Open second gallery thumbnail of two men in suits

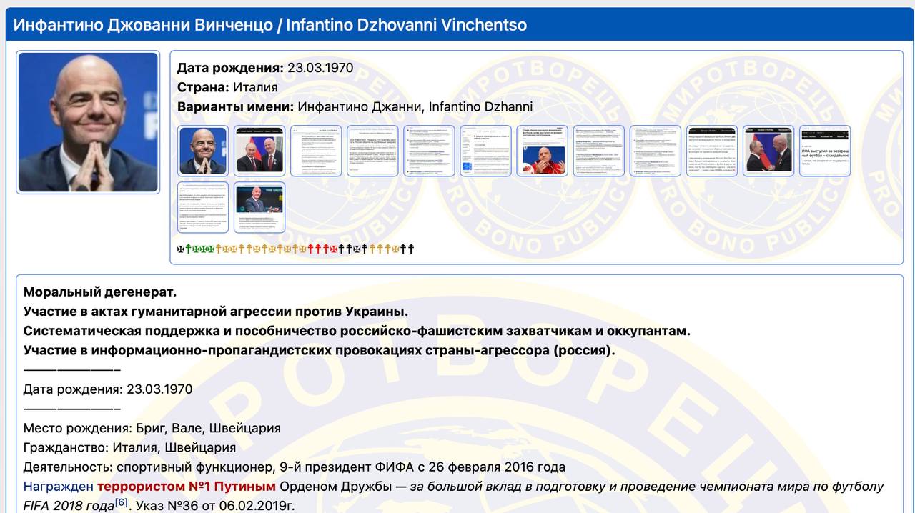pyautogui.click(x=259, y=151)
